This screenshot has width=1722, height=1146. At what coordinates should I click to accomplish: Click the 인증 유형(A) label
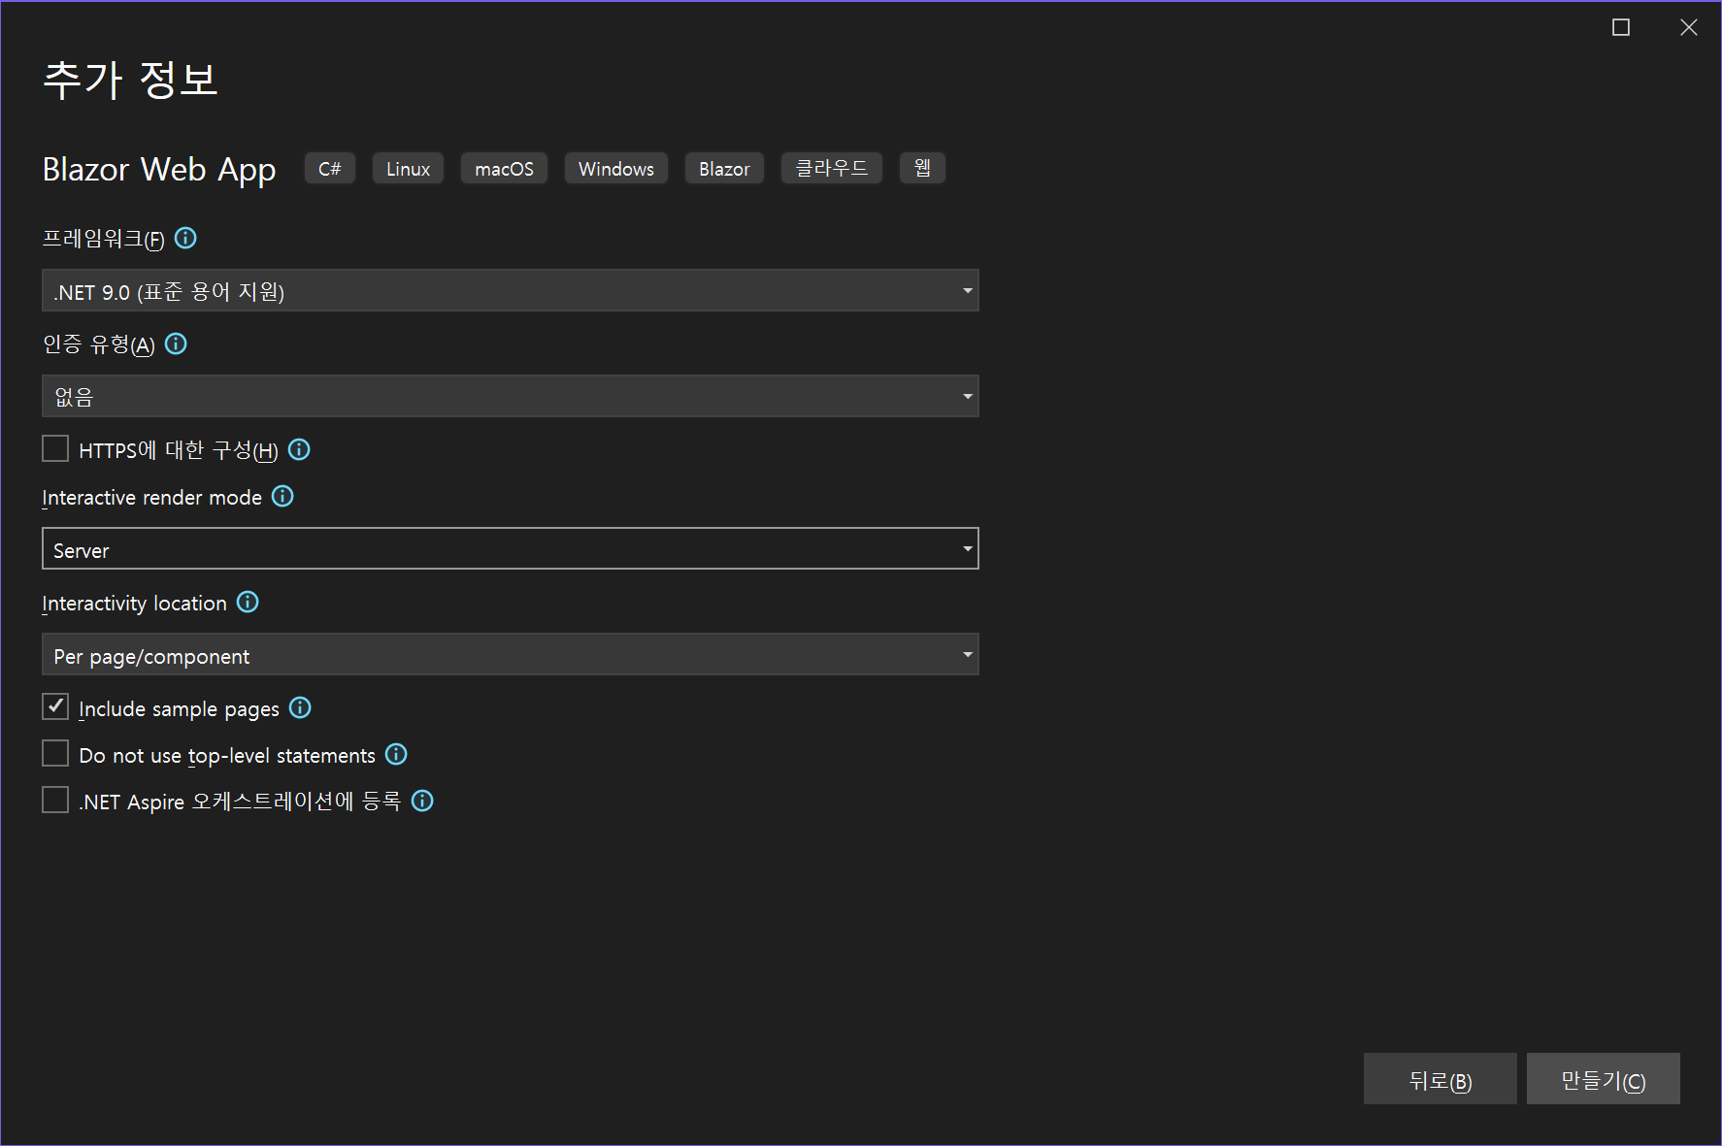tap(98, 344)
